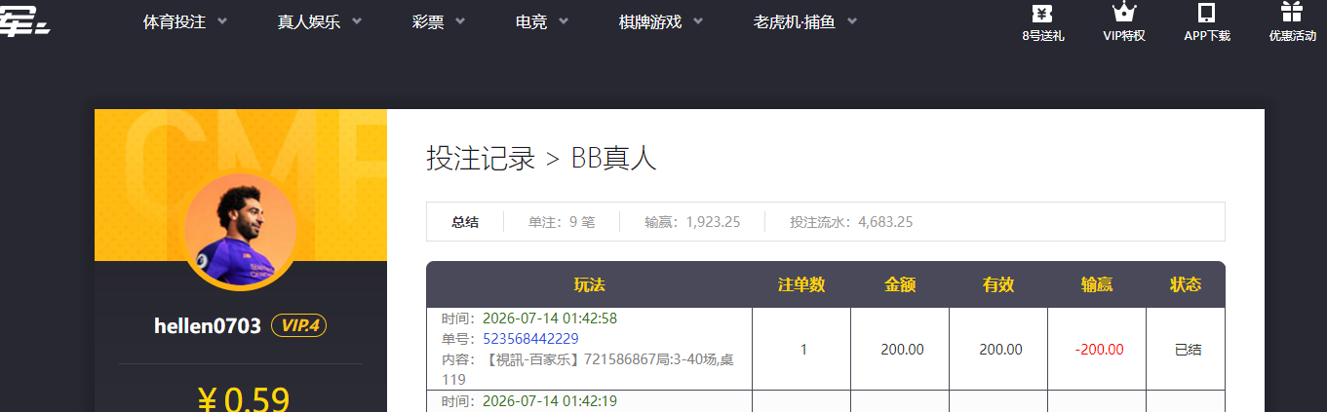Image resolution: width=1327 pixels, height=412 pixels.
Task: Click the 金额 column header
Action: click(900, 284)
